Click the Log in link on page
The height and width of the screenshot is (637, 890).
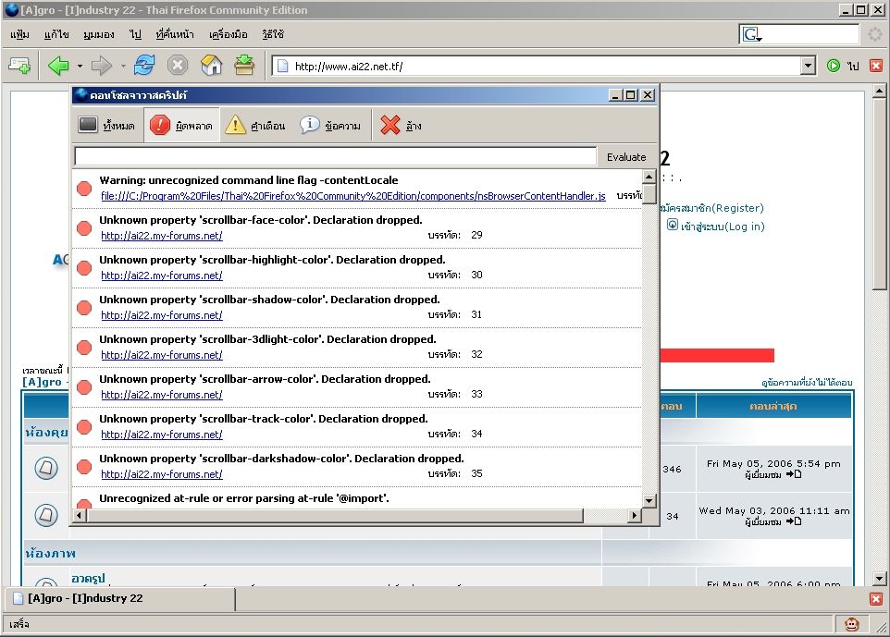[723, 227]
